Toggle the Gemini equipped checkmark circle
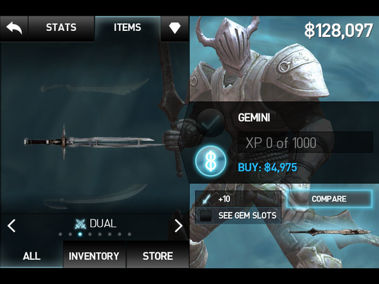This screenshot has height=284, width=379. click(x=211, y=122)
